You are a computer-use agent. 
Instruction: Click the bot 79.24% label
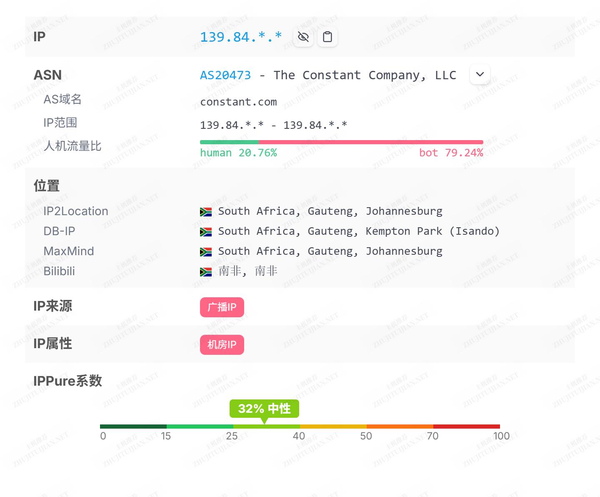pyautogui.click(x=451, y=153)
